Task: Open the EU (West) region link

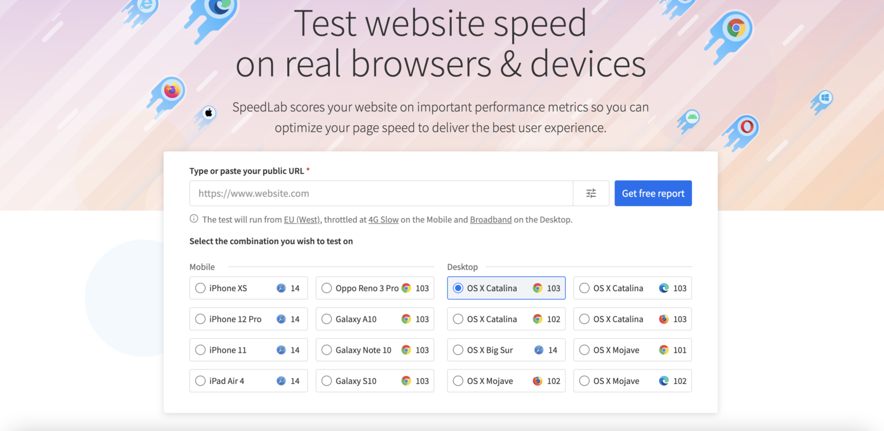Action: click(x=302, y=219)
